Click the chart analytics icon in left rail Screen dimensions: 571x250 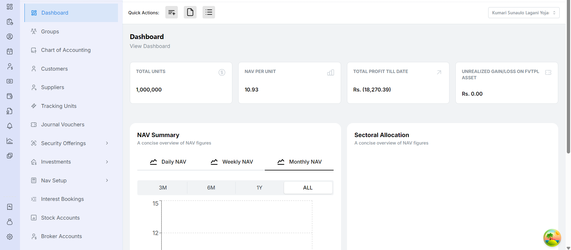pyautogui.click(x=10, y=141)
